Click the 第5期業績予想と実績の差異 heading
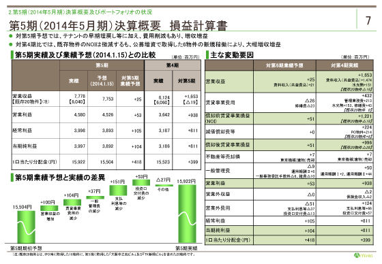Image resolution: width=382 pixels, height=264 pixels. [60, 178]
